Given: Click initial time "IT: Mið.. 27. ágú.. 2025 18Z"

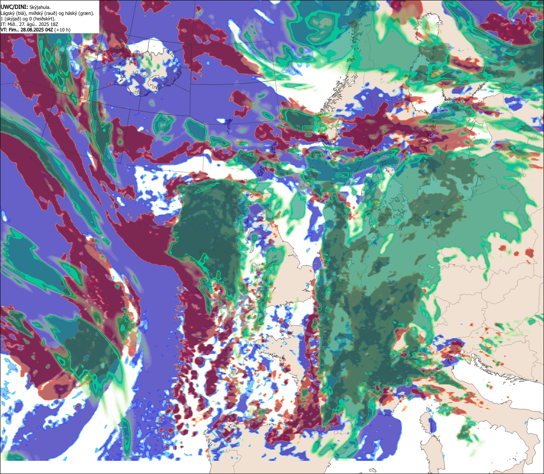Looking at the screenshot, I should 29,24.
